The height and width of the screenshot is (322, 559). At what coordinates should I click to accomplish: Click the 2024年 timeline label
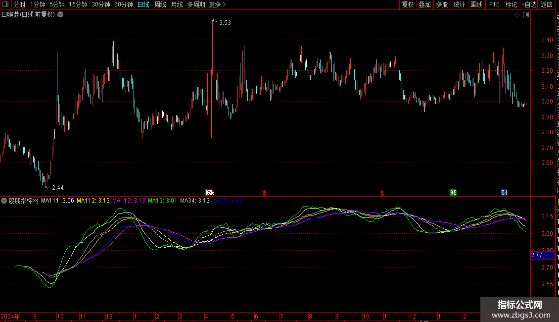point(11,316)
